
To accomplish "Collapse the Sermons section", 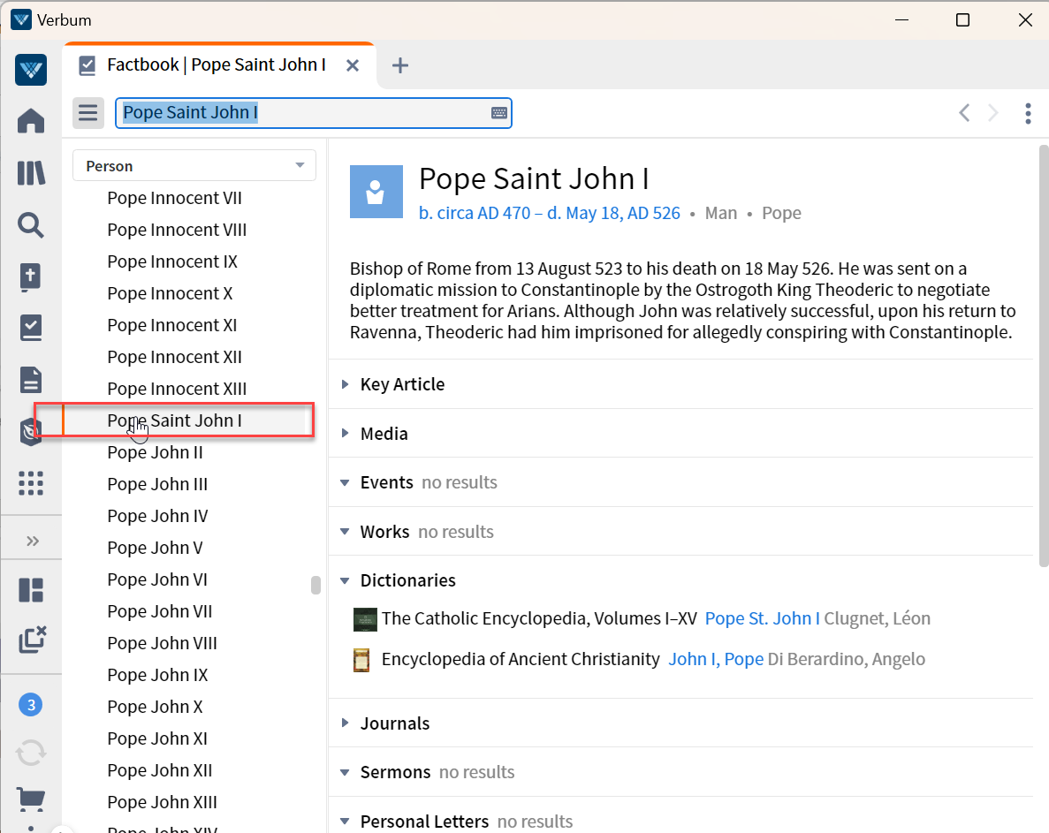I will (x=345, y=772).
